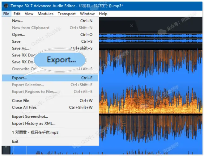Image resolution: width=204 pixels, height=156 pixels.
Task: Open the Window menu
Action: pyautogui.click(x=87, y=14)
